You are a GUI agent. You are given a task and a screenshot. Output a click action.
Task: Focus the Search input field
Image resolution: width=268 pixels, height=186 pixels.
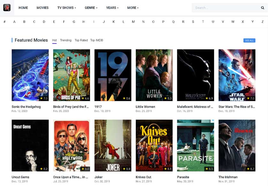click(226, 8)
